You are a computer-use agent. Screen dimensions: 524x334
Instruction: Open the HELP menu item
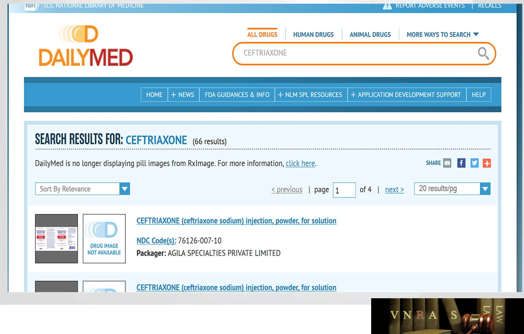(479, 95)
